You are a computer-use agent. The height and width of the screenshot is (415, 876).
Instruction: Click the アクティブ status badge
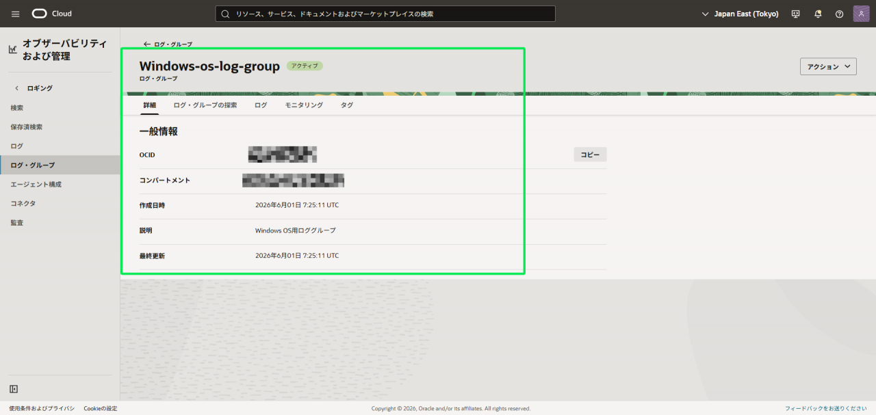305,66
